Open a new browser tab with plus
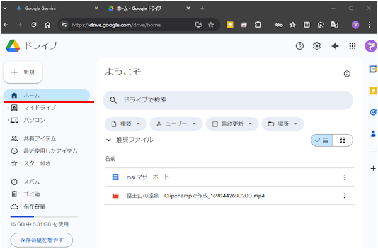 coord(202,8)
